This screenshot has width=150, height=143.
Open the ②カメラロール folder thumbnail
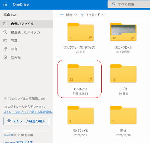[x=123, y=32]
